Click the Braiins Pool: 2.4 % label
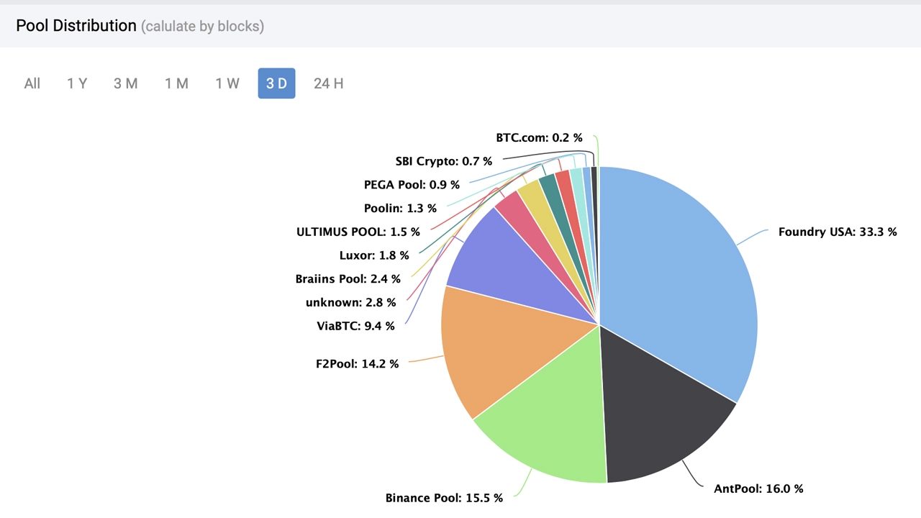Screen dimensions: 921x518 (x=348, y=279)
